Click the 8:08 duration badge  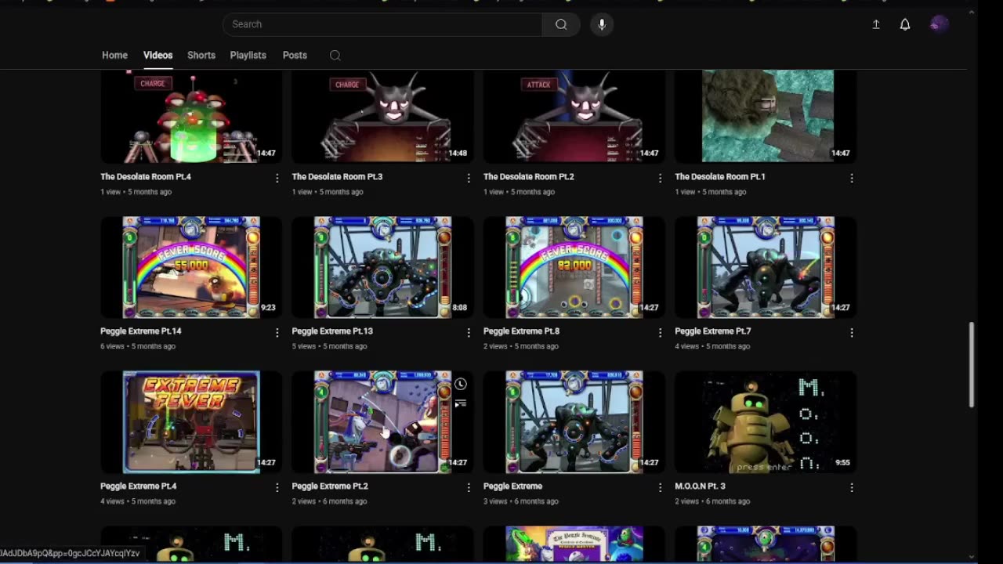pyautogui.click(x=459, y=308)
